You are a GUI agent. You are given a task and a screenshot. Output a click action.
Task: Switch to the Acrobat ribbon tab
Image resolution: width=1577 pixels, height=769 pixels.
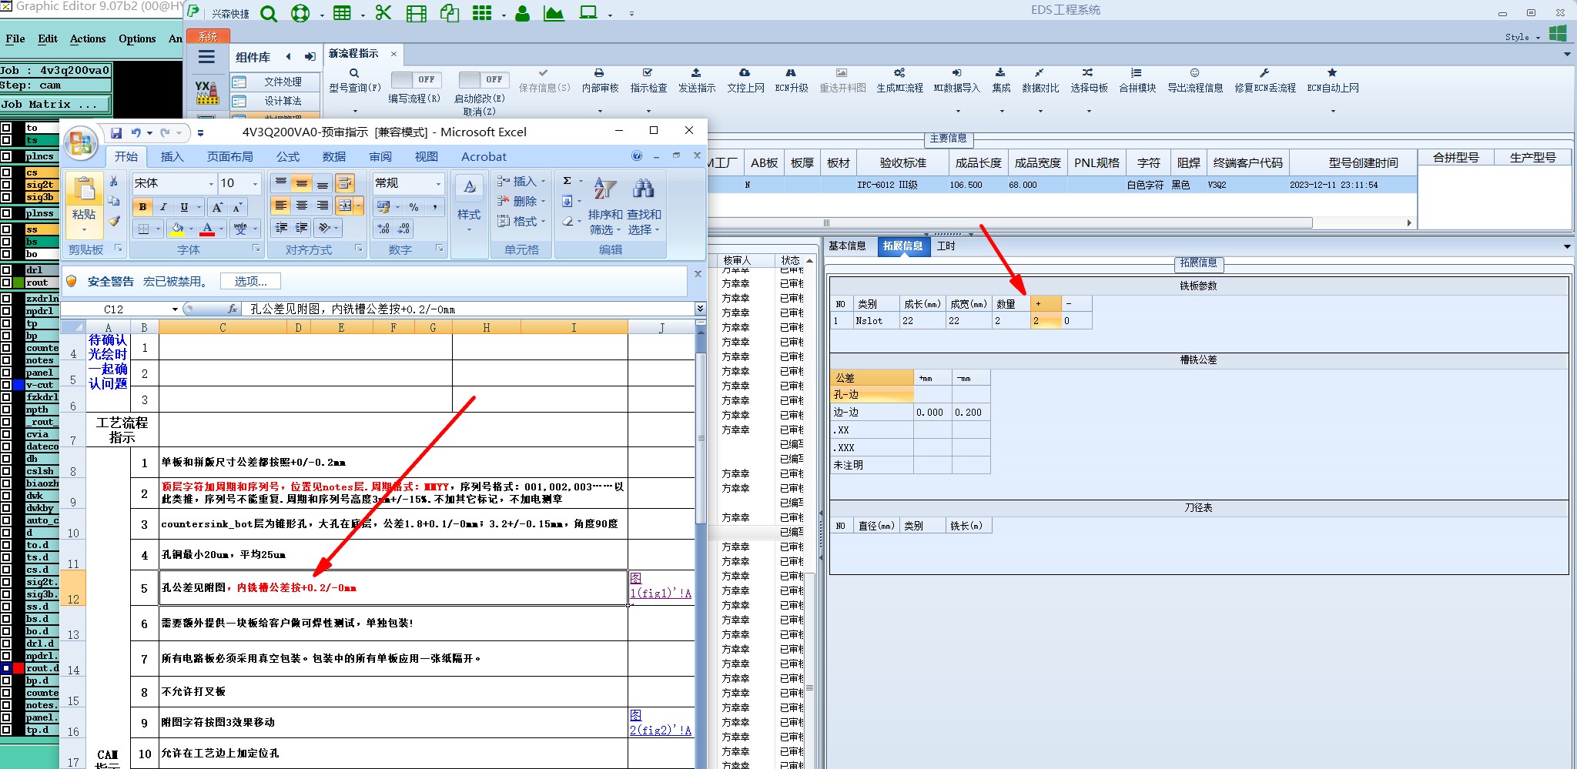(x=484, y=156)
